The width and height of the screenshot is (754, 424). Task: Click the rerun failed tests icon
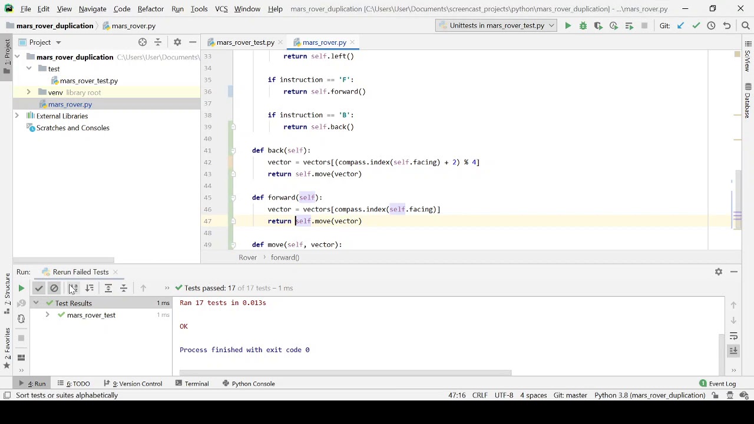[21, 303]
